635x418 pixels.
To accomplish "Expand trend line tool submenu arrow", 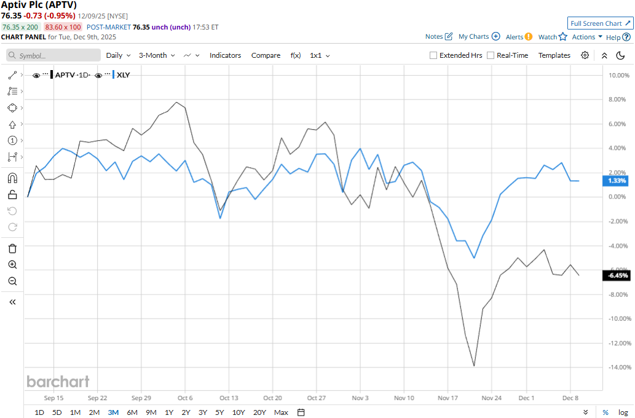I will pos(22,75).
